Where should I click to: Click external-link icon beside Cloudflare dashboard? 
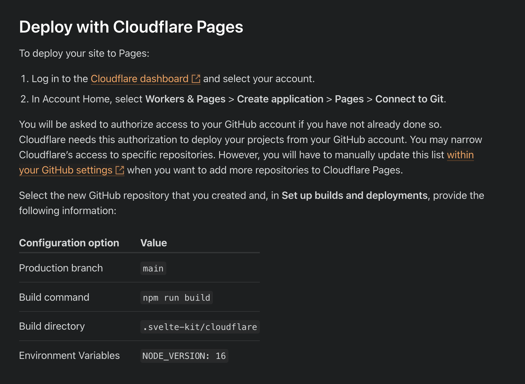pos(196,79)
